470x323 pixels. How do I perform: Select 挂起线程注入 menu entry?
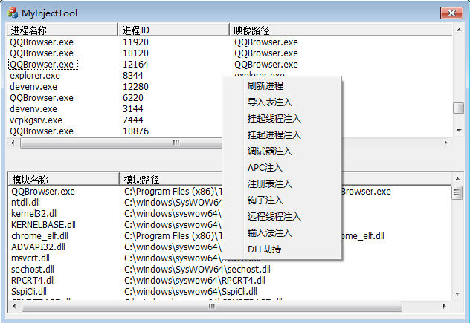274,119
